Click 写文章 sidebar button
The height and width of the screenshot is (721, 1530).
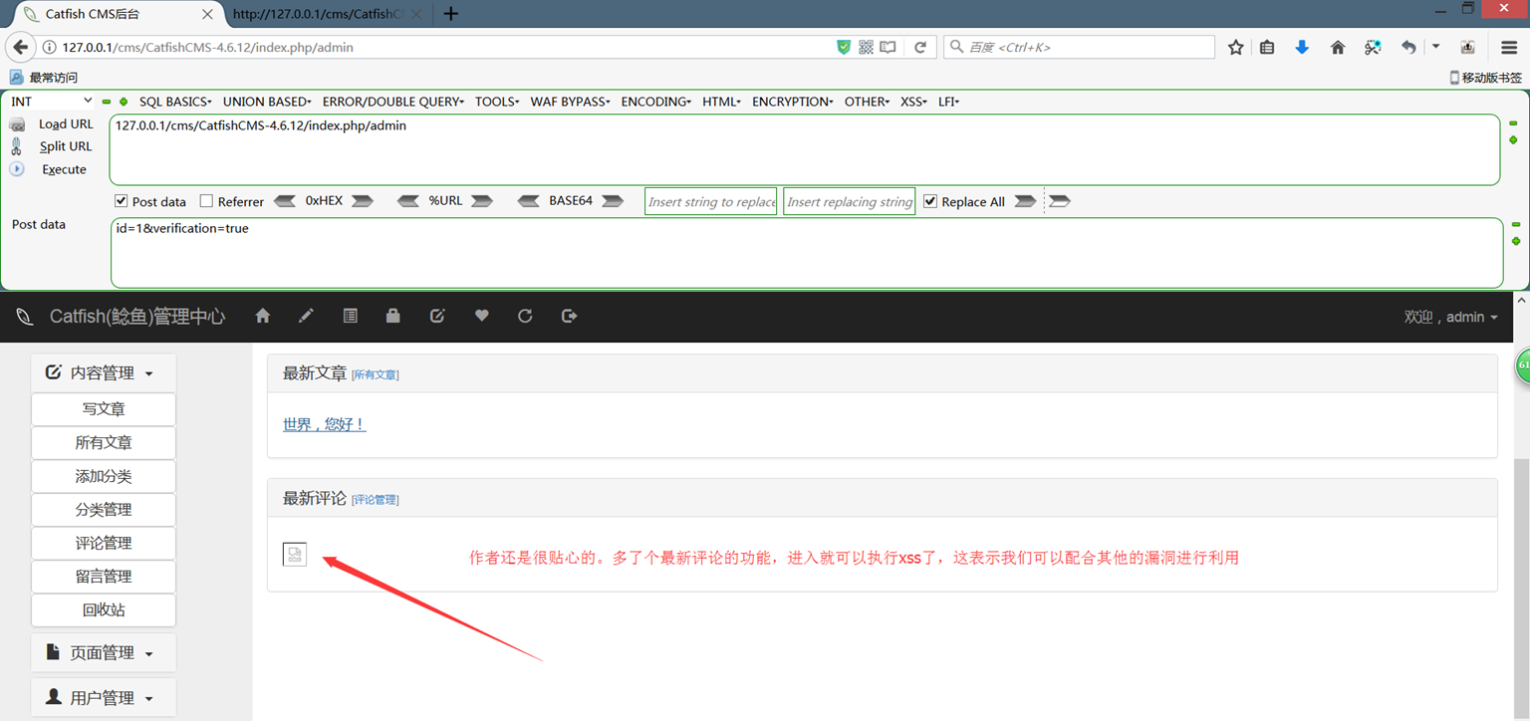[104, 409]
